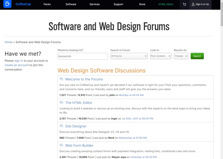Click the CoffeeCup cup logo icon

point(8,4)
